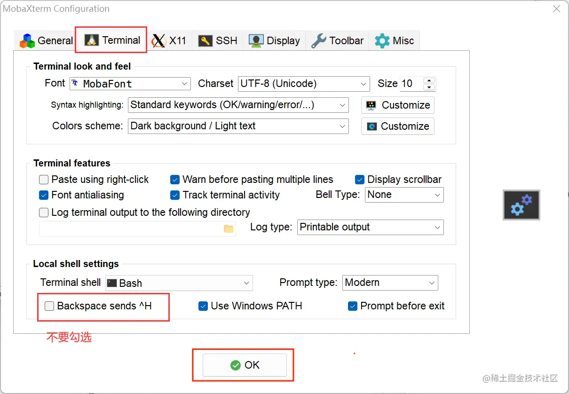Viewport: 569px width, 394px height.
Task: Uncheck Use Windows PATH
Action: pos(203,306)
